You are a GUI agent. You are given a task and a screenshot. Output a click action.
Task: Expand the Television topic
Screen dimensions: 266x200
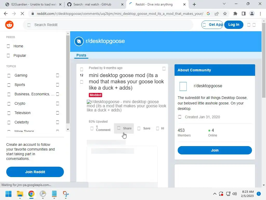pyautogui.click(x=57, y=113)
